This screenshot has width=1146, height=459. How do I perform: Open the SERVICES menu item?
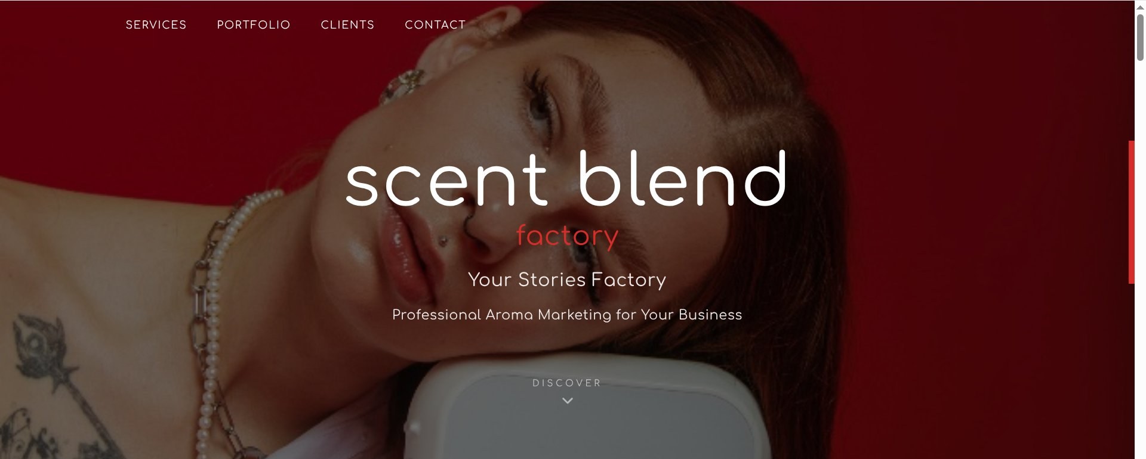pyautogui.click(x=156, y=24)
